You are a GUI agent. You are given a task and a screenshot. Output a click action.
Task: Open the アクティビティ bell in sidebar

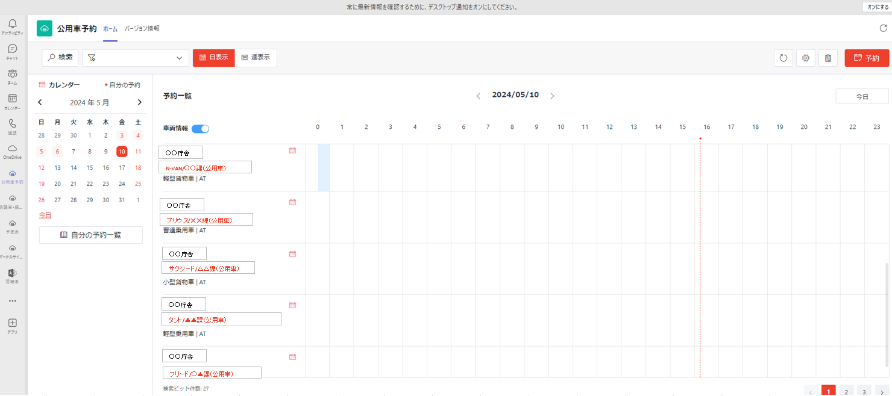click(x=13, y=27)
